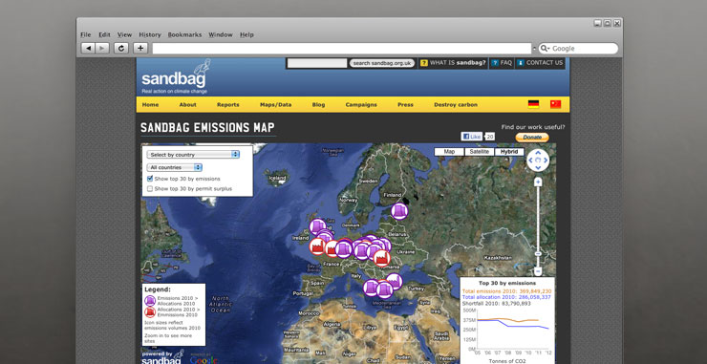Click the search sandbag.org.uk button
The height and width of the screenshot is (364, 707).
(382, 63)
